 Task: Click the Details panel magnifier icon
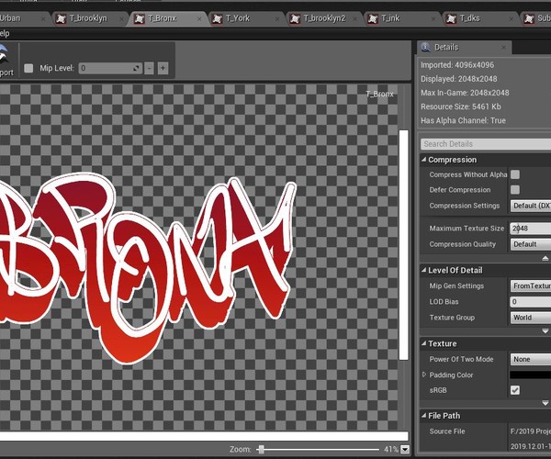pyautogui.click(x=425, y=48)
